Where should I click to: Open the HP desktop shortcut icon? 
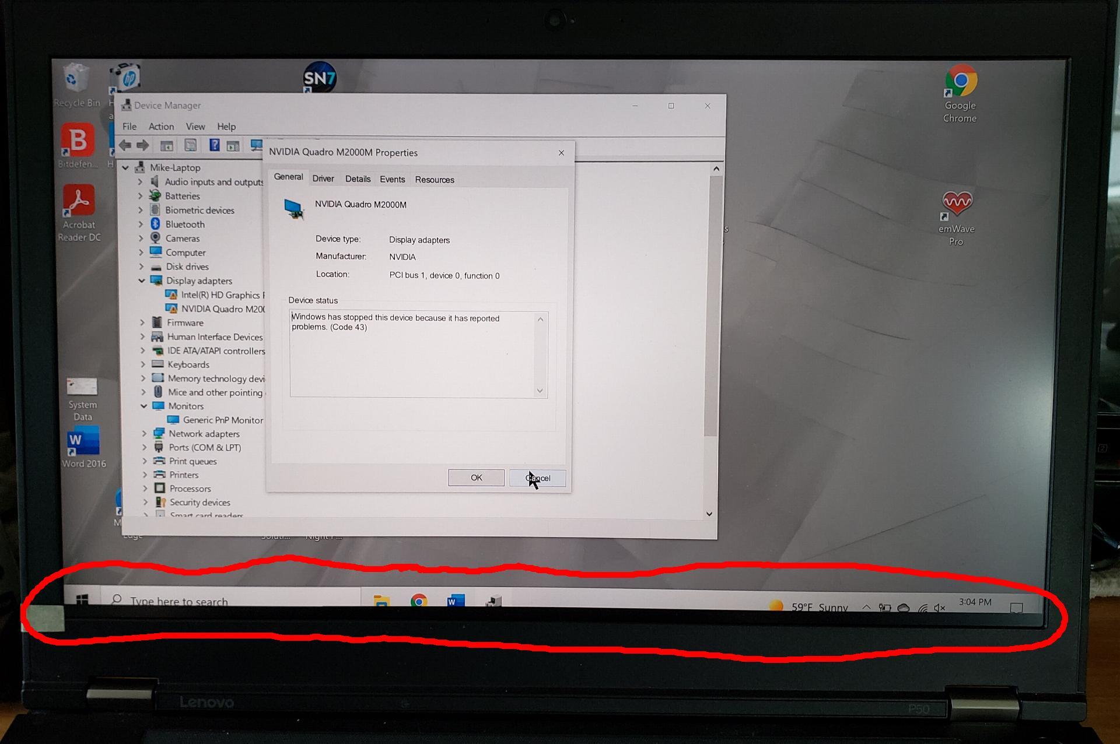pyautogui.click(x=125, y=77)
